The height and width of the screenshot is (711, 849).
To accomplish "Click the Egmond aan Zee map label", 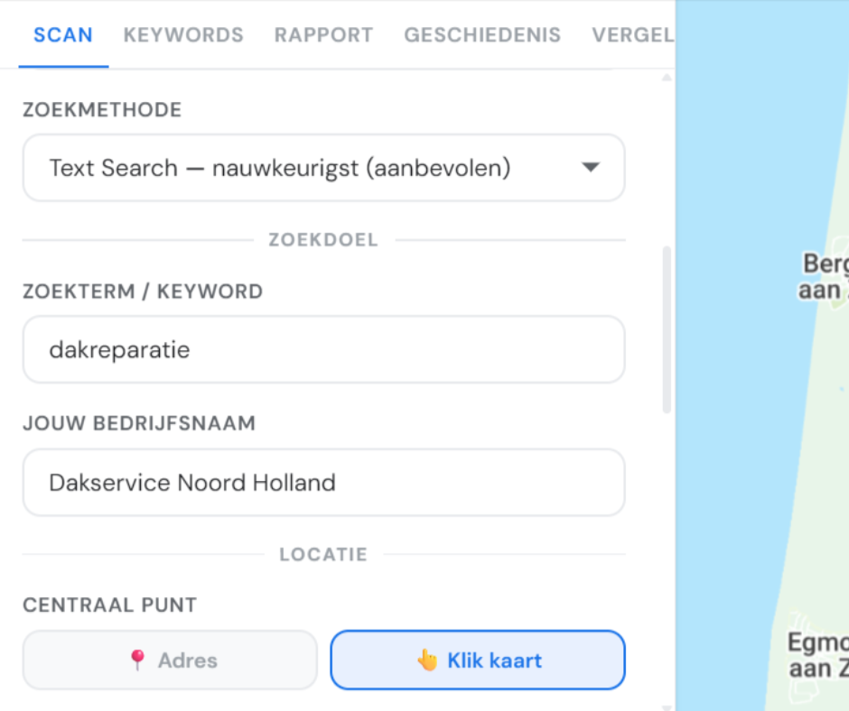I will (x=817, y=655).
